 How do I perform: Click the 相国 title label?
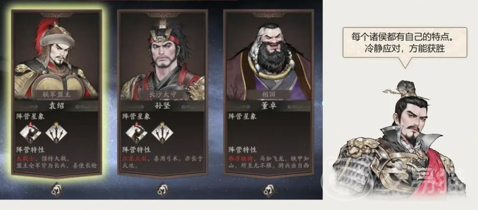(x=269, y=94)
